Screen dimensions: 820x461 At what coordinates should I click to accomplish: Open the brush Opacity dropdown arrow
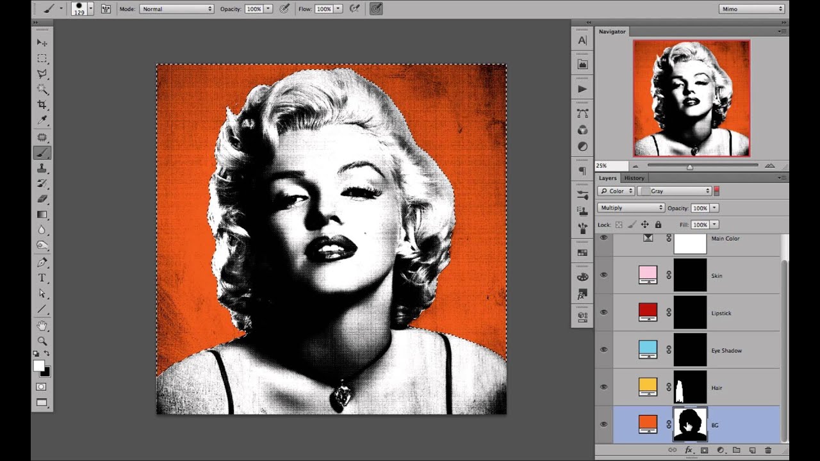click(268, 9)
